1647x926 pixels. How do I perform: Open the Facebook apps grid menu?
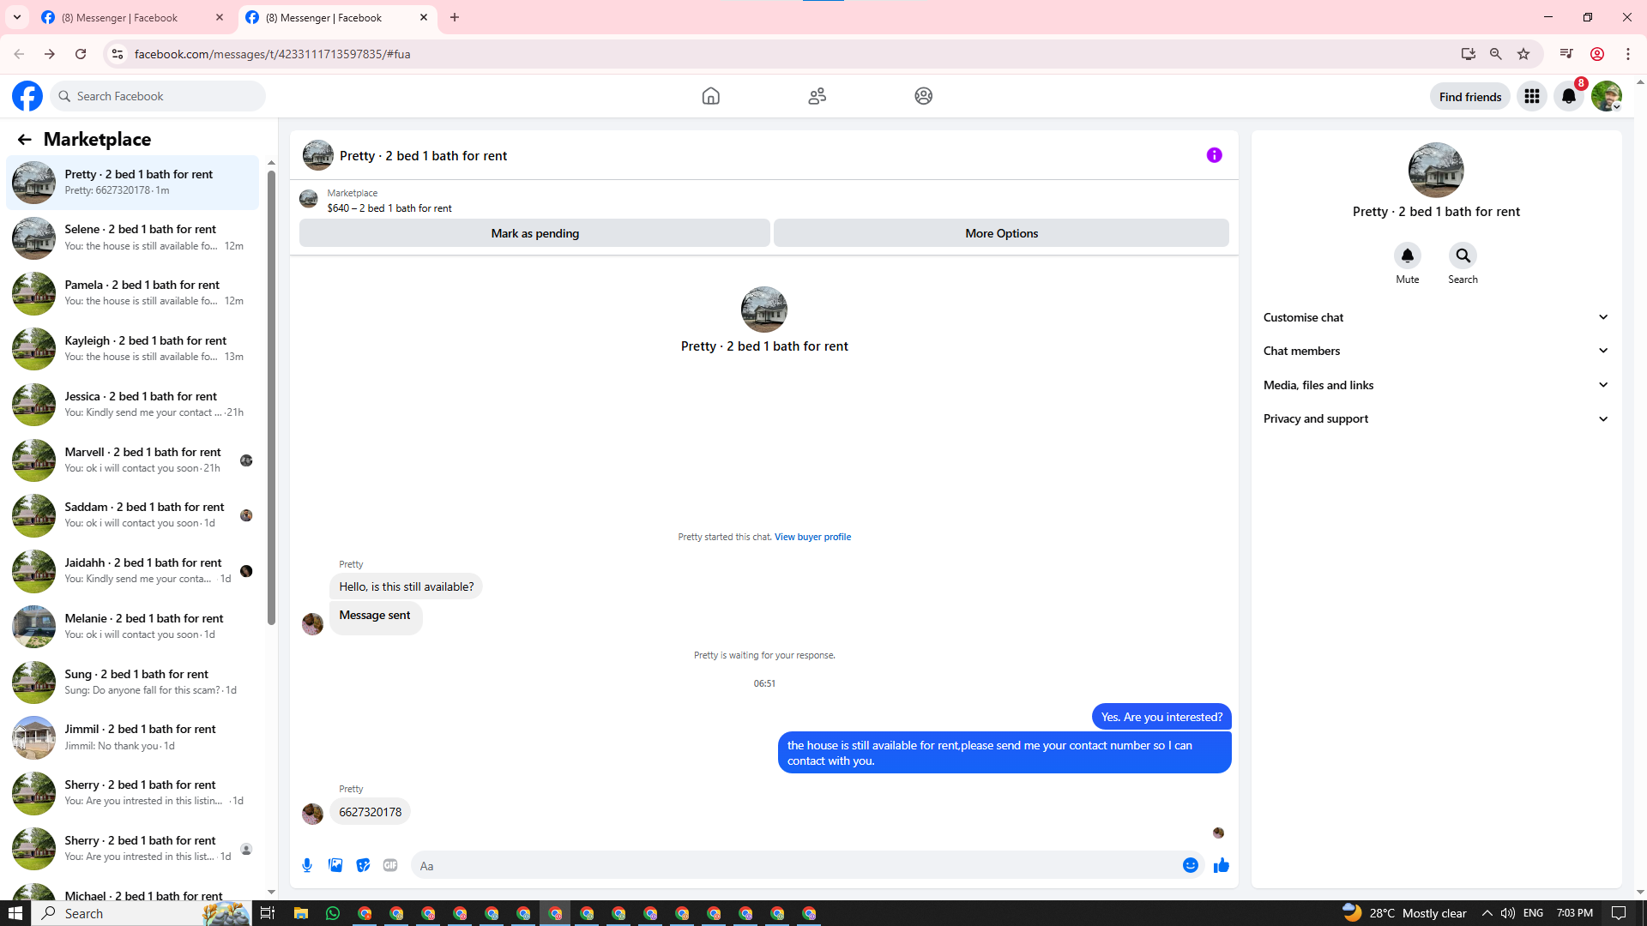1531,96
